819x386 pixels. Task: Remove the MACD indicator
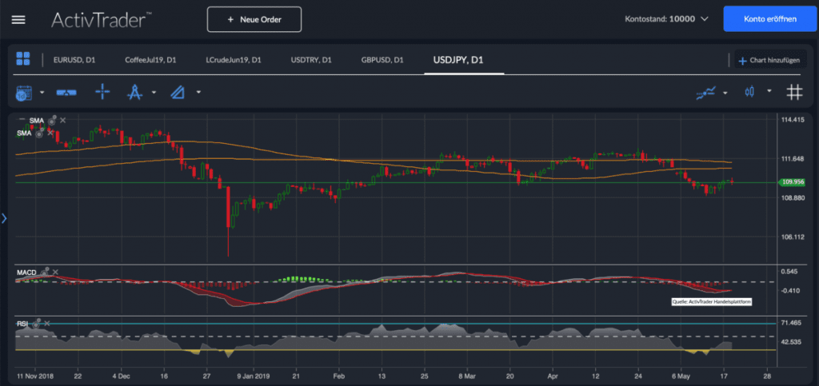coord(55,272)
